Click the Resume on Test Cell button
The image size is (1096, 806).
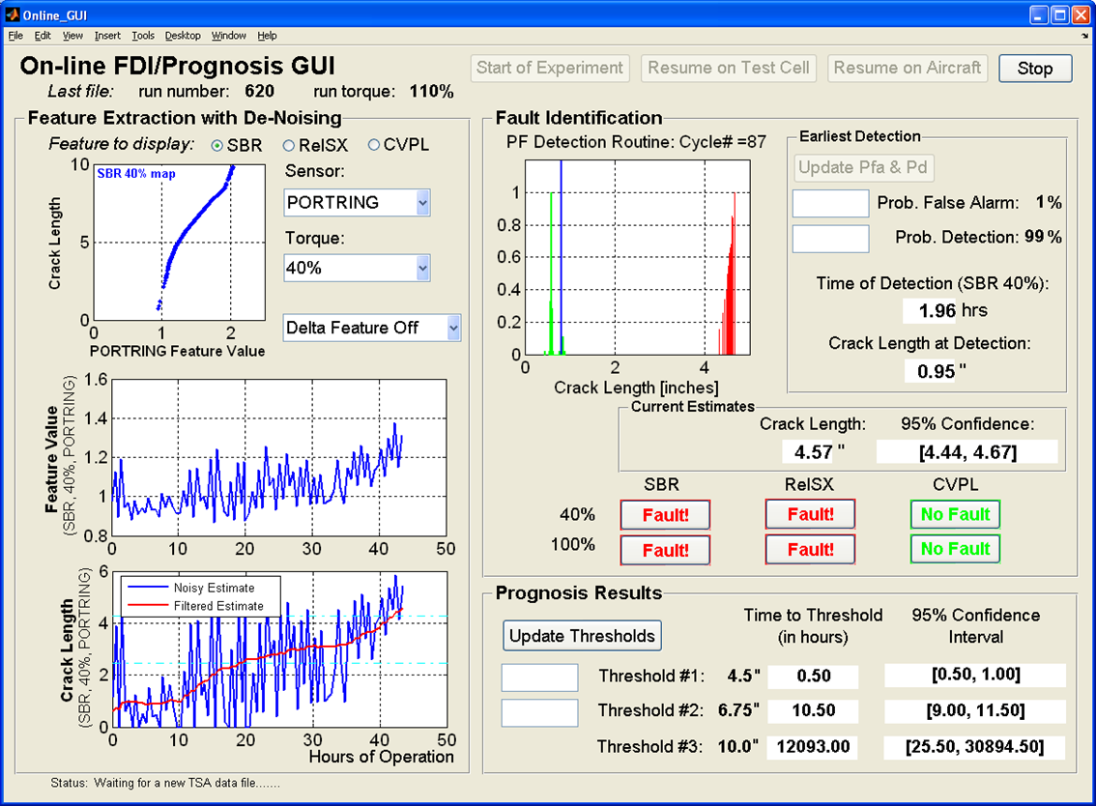730,69
